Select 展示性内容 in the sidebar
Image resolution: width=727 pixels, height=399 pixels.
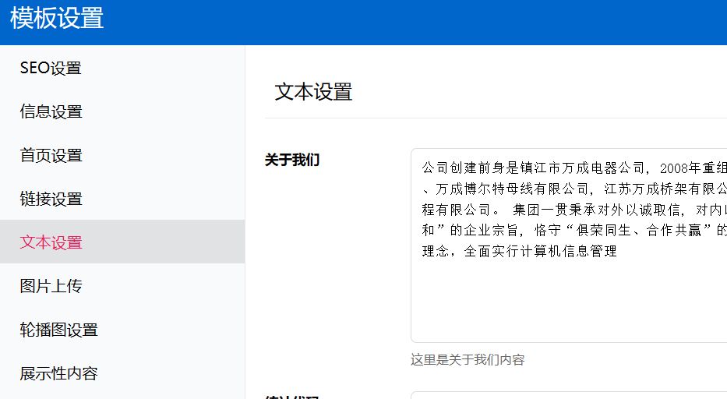(58, 373)
